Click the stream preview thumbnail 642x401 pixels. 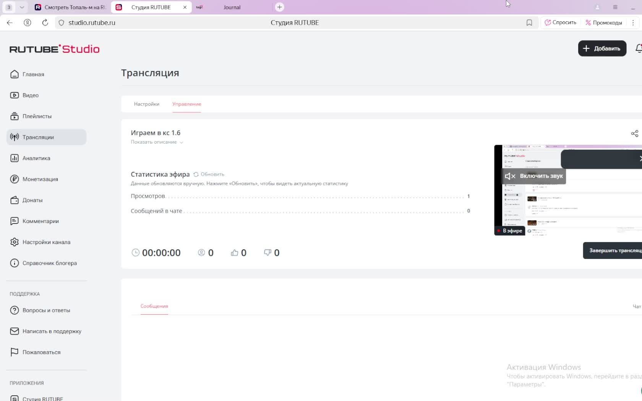tap(568, 190)
